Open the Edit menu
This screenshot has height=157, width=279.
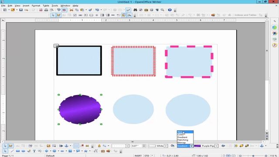(x=10, y=6)
